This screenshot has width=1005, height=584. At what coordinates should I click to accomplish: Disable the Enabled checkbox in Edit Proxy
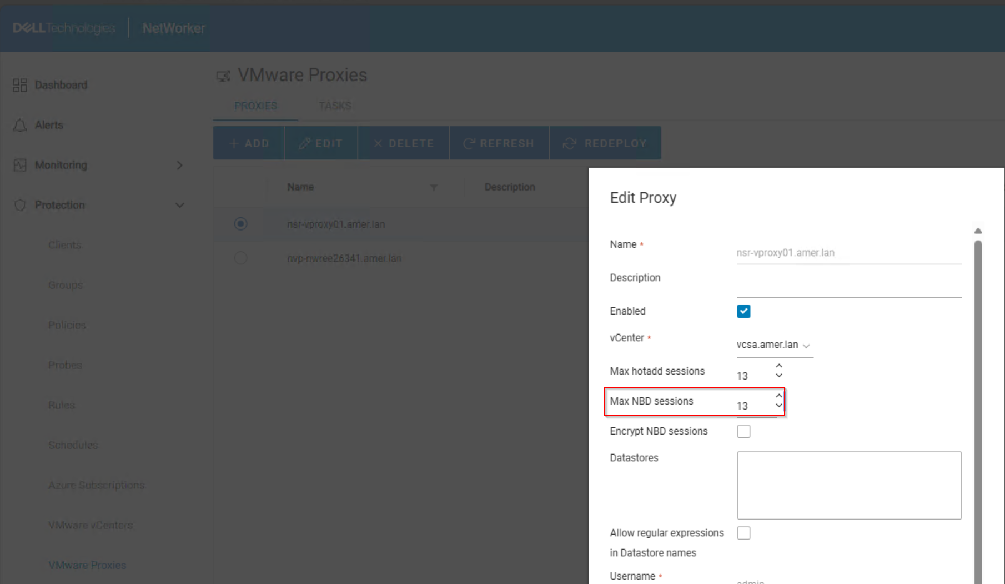click(743, 311)
